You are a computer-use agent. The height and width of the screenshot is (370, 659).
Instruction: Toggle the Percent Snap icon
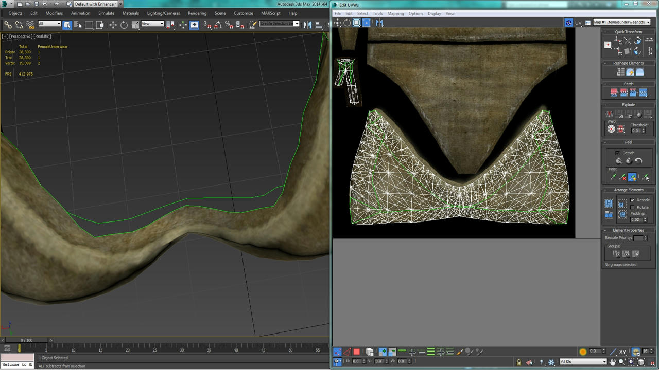coord(229,24)
